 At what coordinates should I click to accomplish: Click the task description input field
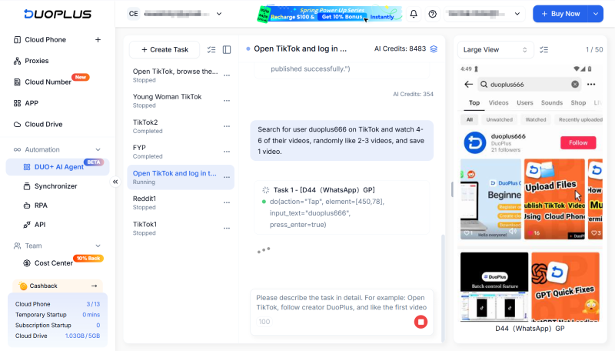[x=341, y=303]
